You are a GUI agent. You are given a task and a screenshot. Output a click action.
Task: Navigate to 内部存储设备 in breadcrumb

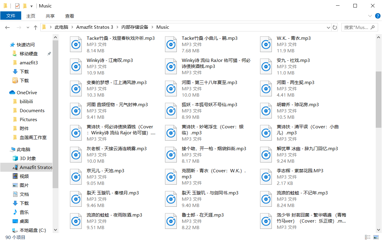[x=135, y=27]
